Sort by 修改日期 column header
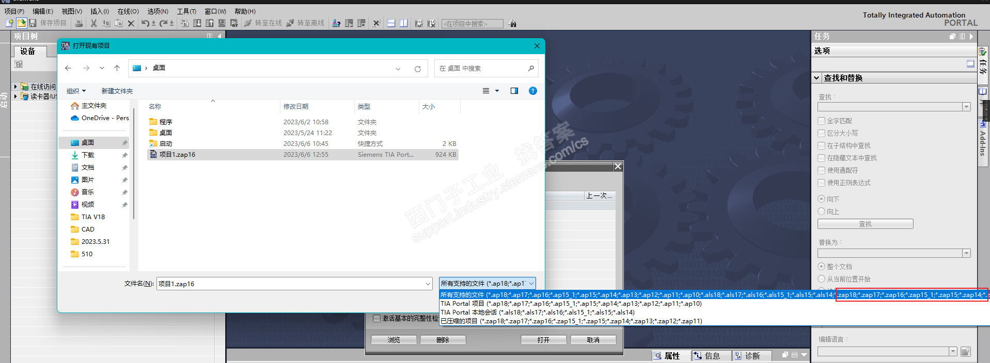The height and width of the screenshot is (363, 990). click(x=295, y=107)
